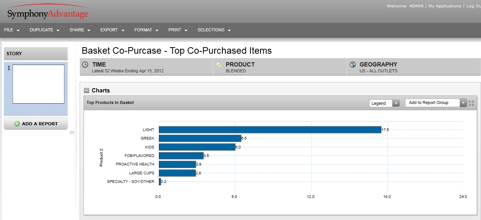Open the FILE menu
The image size is (481, 220).
(12, 30)
